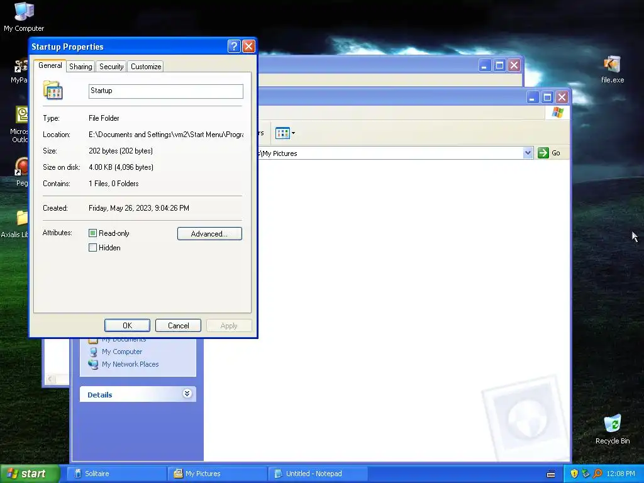Click My Computer link in sidebar

coord(122,352)
